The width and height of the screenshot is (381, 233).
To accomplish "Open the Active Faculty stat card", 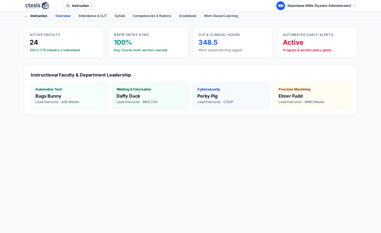I will pyautogui.click(x=64, y=42).
